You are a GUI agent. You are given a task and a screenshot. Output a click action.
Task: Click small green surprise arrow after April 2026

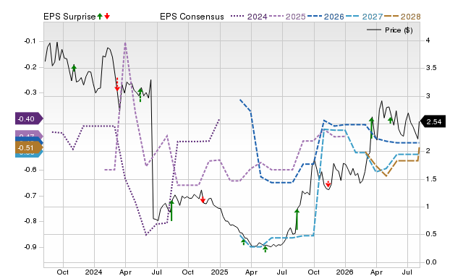(391, 120)
